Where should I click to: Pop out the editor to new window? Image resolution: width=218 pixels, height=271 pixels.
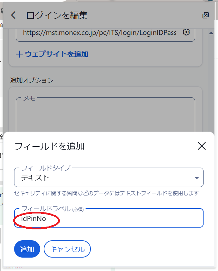(206, 15)
